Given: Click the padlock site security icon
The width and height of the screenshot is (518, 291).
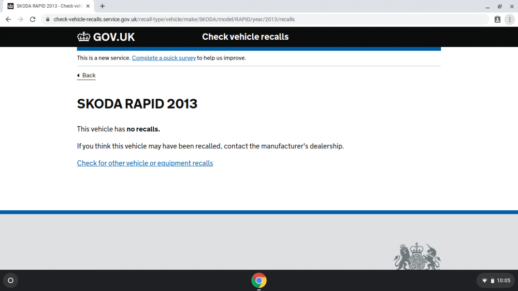Looking at the screenshot, I should (48, 20).
